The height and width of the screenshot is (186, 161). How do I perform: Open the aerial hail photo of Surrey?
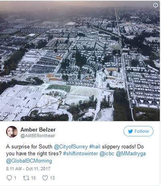pyautogui.click(x=80, y=61)
